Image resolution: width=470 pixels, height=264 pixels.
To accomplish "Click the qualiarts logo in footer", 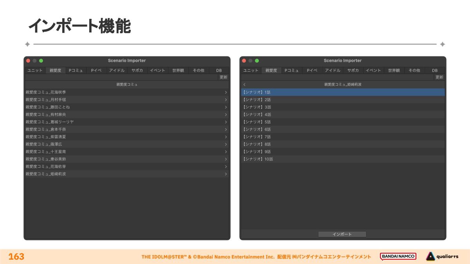I will tap(442, 257).
